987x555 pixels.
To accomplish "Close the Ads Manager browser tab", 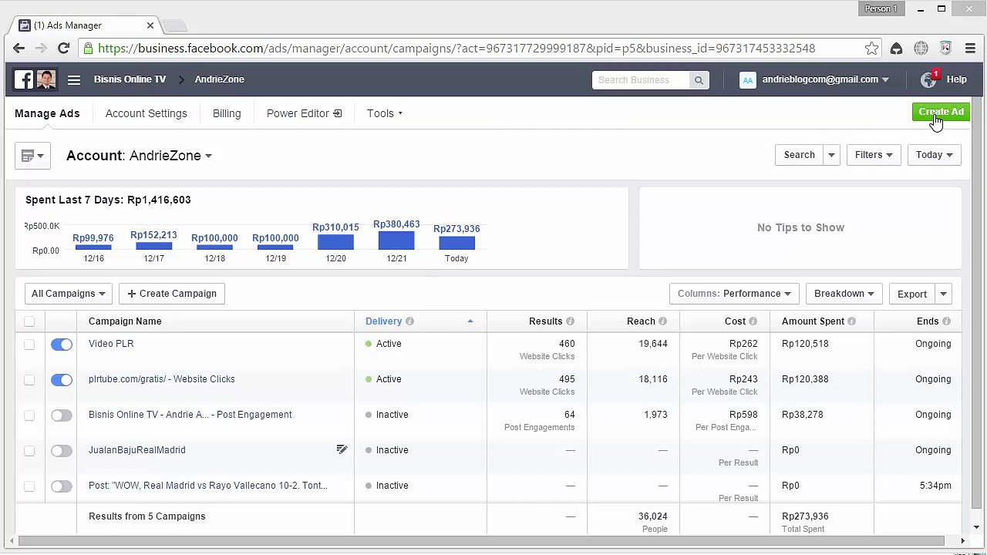I will click(150, 25).
